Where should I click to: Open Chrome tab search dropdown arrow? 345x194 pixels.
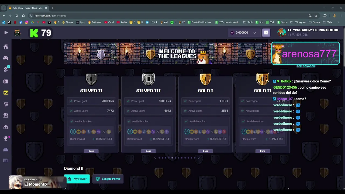click(4, 8)
